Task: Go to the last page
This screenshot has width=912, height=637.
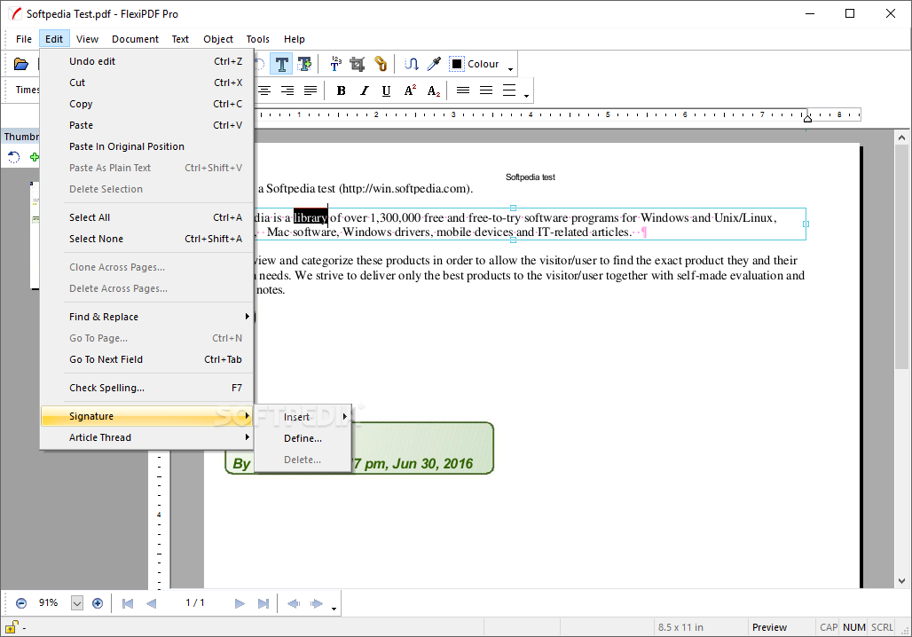Action: point(263,603)
